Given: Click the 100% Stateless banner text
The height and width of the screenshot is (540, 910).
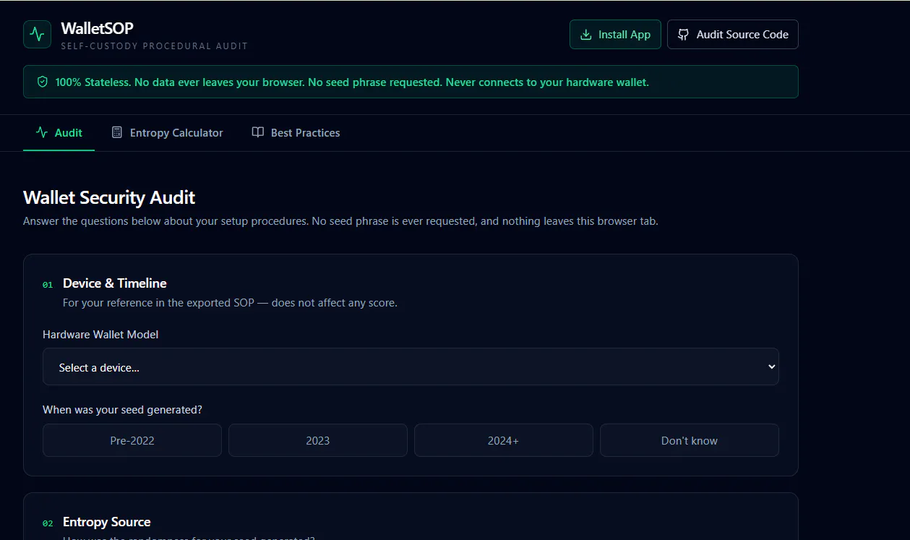Looking at the screenshot, I should pyautogui.click(x=352, y=82).
